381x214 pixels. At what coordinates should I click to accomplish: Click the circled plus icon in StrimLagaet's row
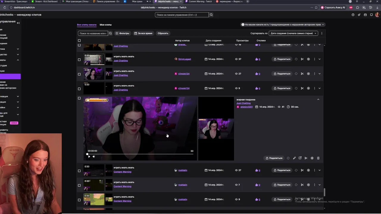click(308, 59)
